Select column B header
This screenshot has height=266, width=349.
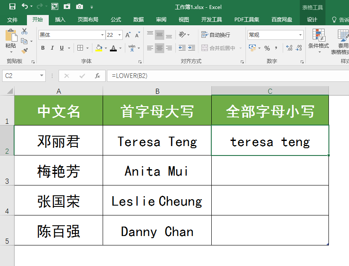157,91
